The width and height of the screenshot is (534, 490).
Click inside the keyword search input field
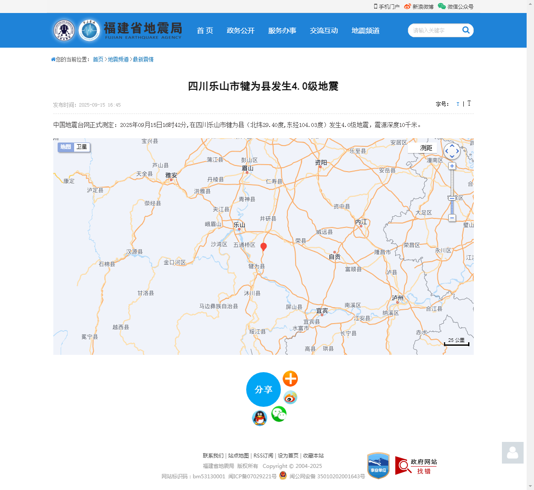[433, 30]
